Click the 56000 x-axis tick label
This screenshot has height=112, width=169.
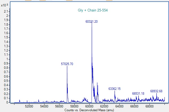coord(59,106)
